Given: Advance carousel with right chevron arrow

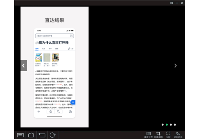Looking at the screenshot, I should point(176,66).
